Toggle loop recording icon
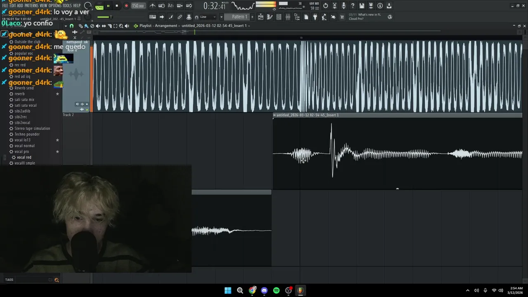The height and width of the screenshot is (297, 528). pyautogui.click(x=189, y=6)
